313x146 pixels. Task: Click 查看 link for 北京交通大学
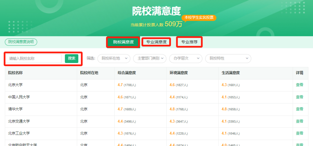[x=299, y=121]
